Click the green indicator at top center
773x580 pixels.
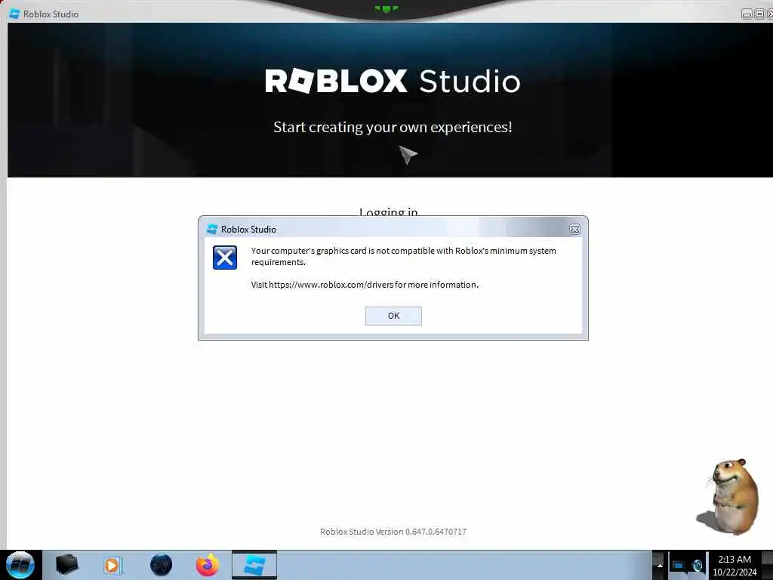(386, 9)
